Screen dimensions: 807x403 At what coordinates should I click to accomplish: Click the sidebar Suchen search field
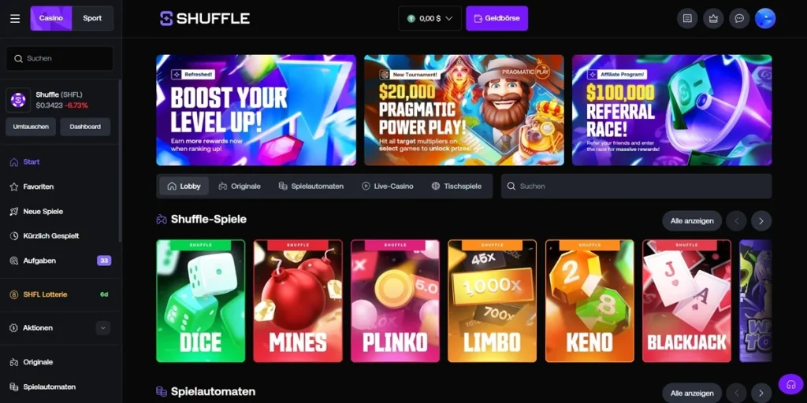pos(60,58)
